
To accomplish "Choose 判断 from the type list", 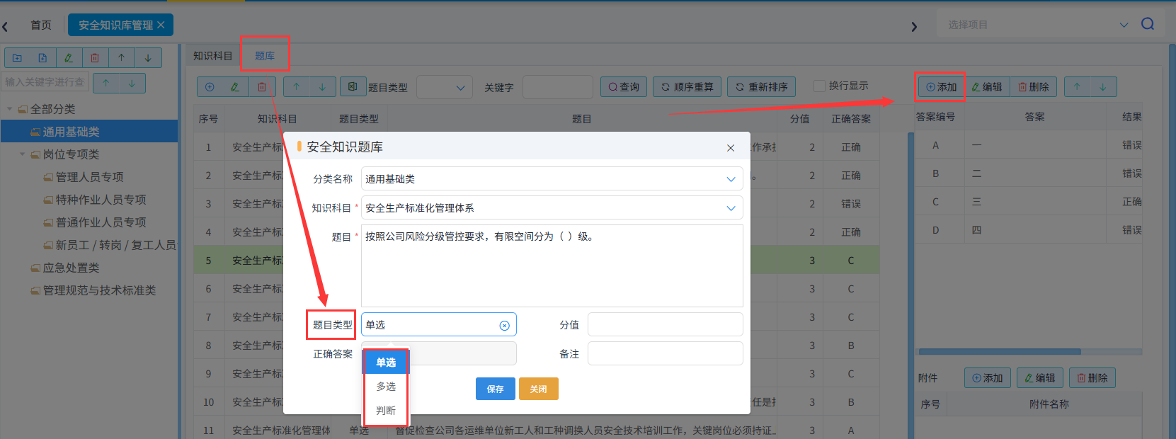I will [386, 411].
